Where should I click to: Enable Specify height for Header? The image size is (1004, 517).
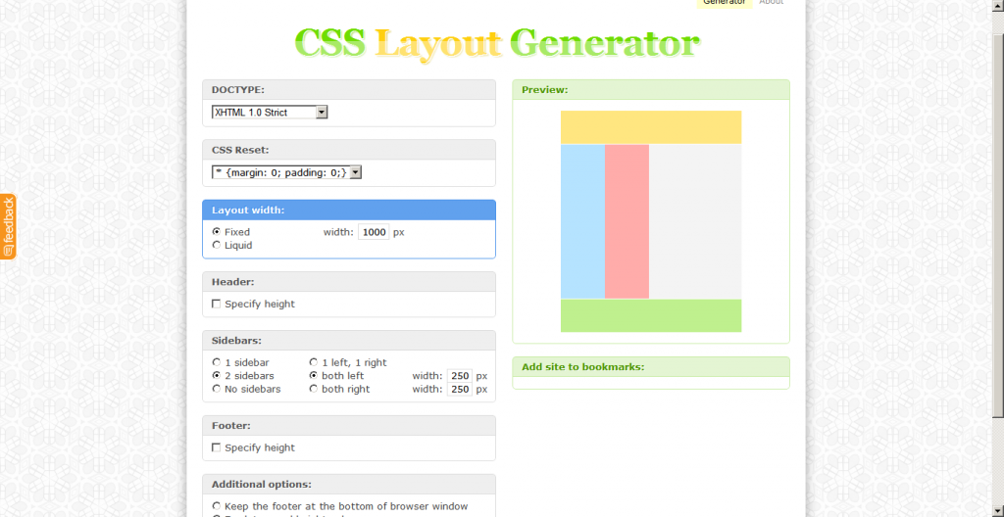coord(217,305)
